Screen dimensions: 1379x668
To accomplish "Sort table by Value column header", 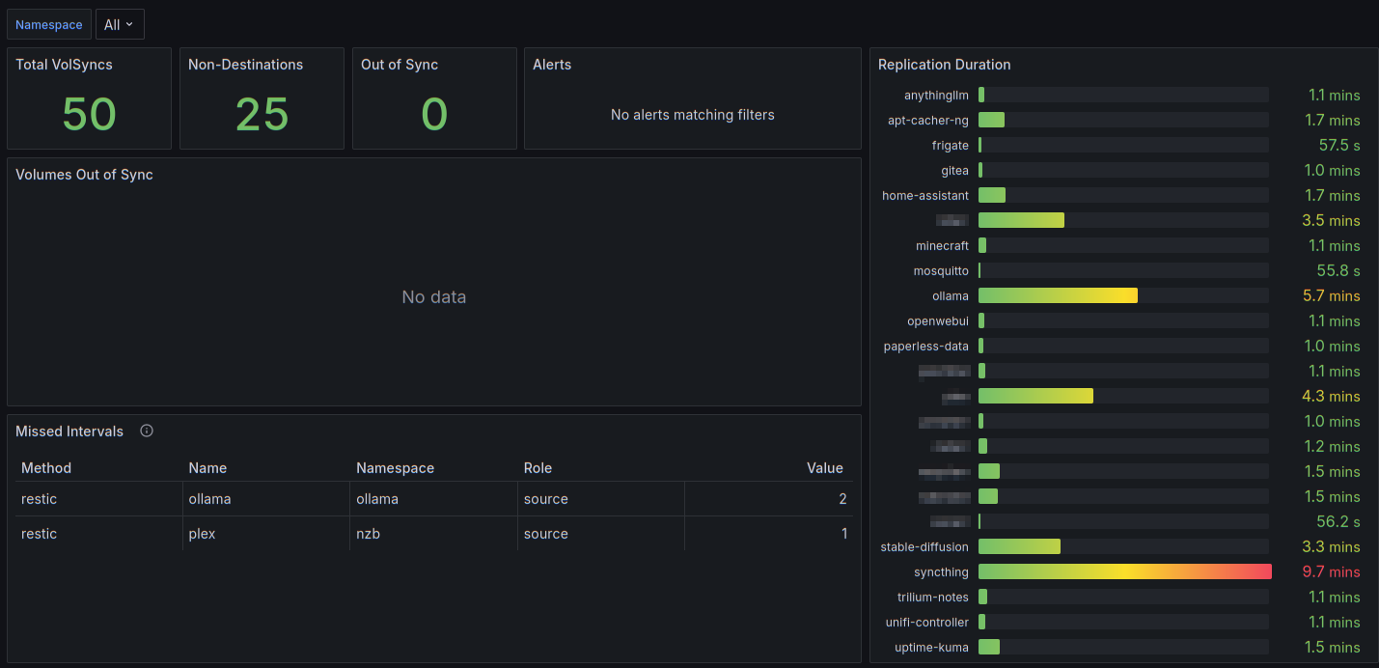I will pyautogui.click(x=825, y=468).
